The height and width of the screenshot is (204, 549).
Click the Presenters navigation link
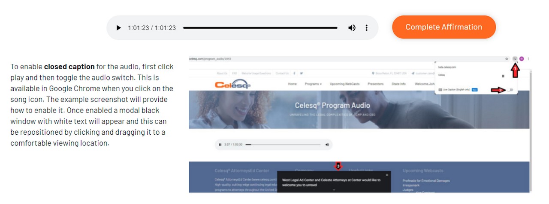click(375, 84)
